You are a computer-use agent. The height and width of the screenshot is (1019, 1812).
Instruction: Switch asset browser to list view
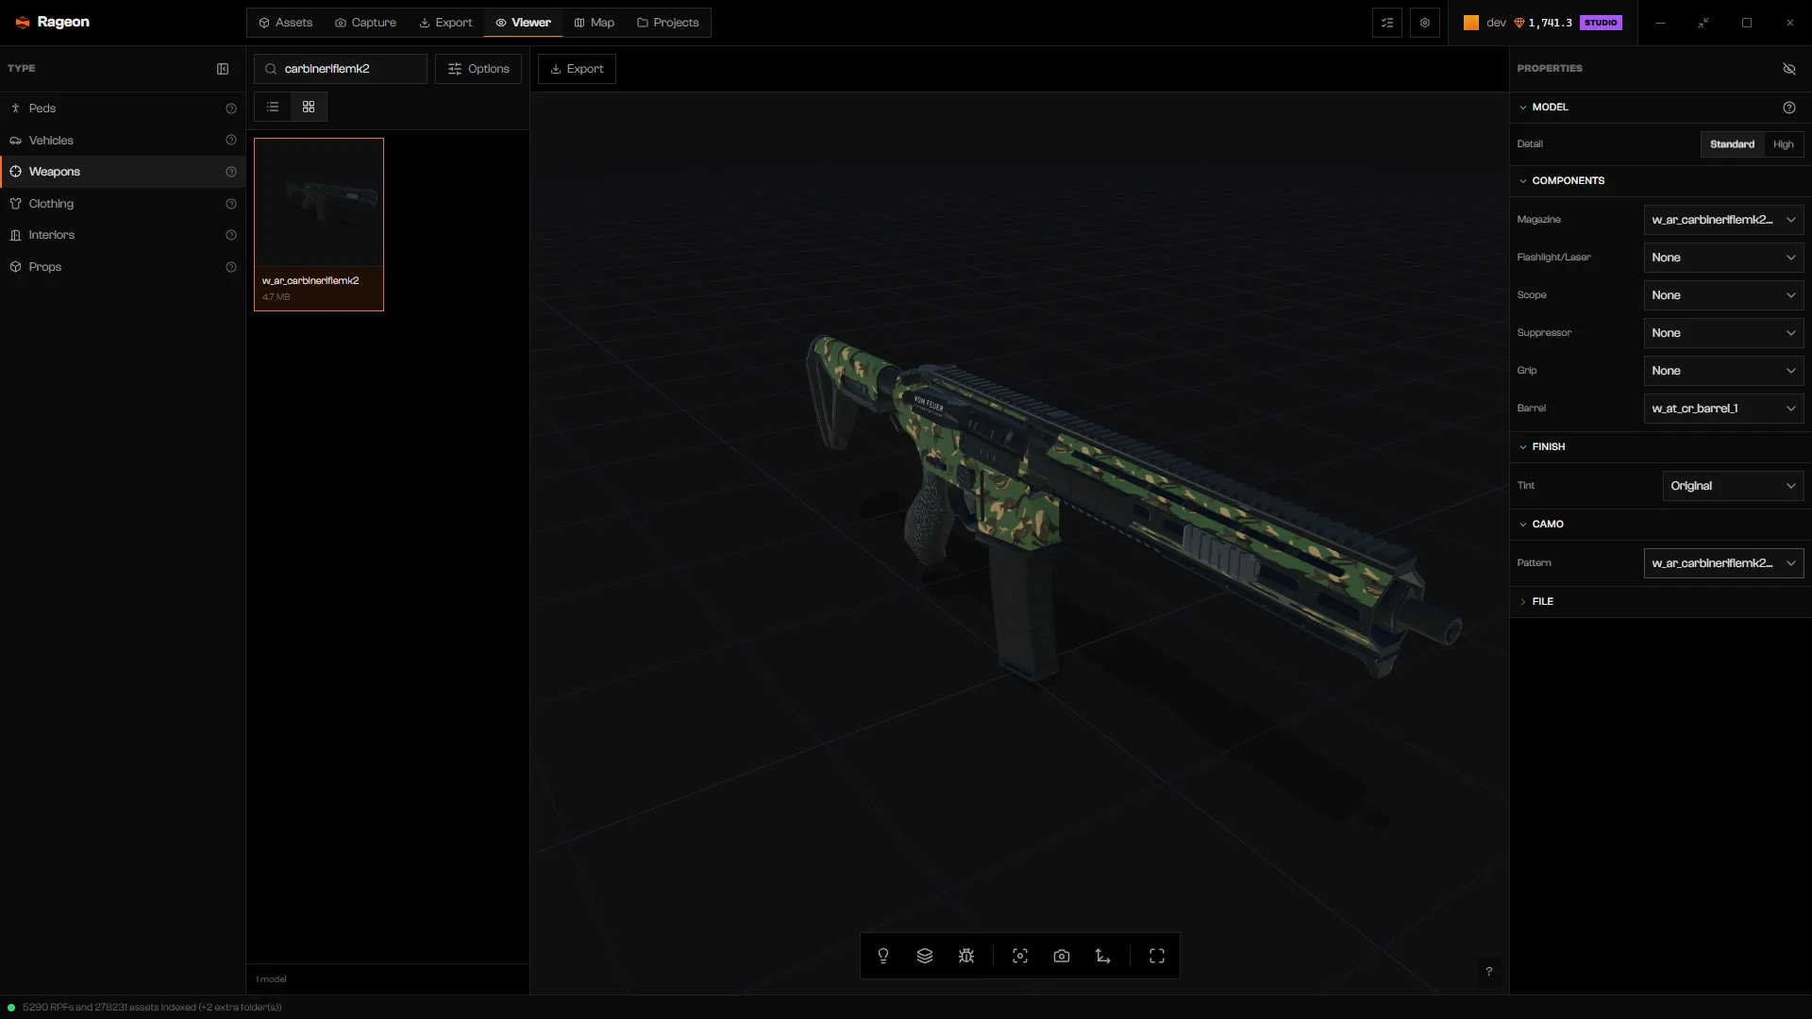[273, 107]
